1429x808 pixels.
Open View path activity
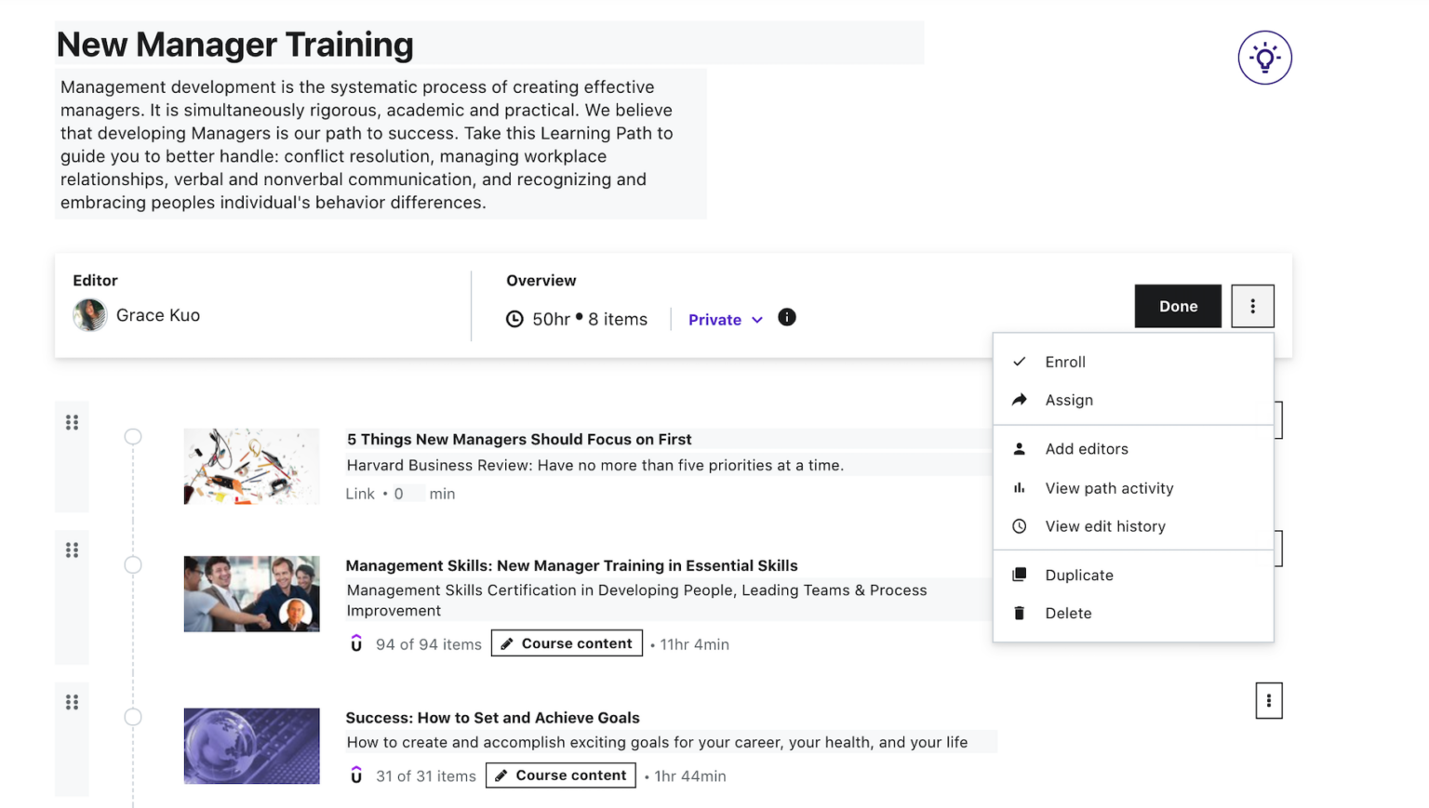pos(1109,488)
